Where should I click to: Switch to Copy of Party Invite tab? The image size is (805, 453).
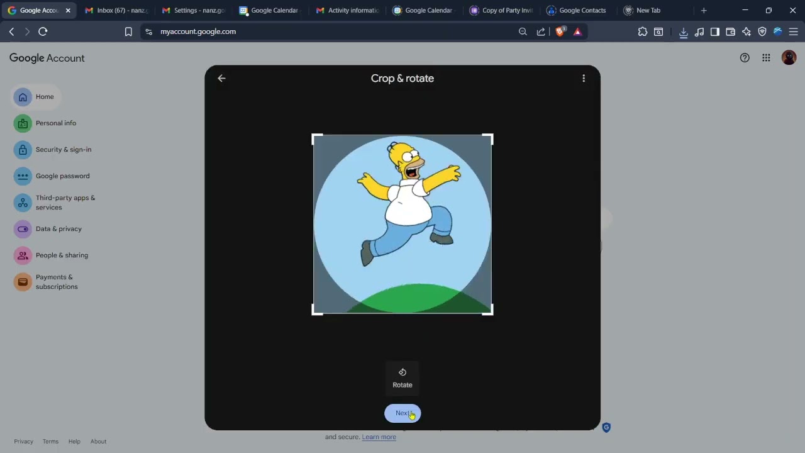[502, 11]
